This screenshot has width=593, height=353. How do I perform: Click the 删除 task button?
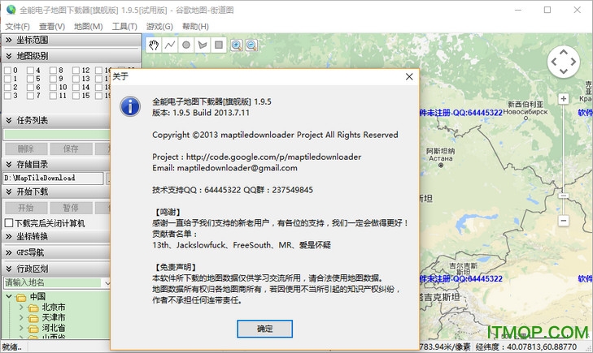pos(26,149)
